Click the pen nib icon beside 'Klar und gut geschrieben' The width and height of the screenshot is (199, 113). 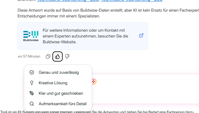pyautogui.click(x=32, y=93)
